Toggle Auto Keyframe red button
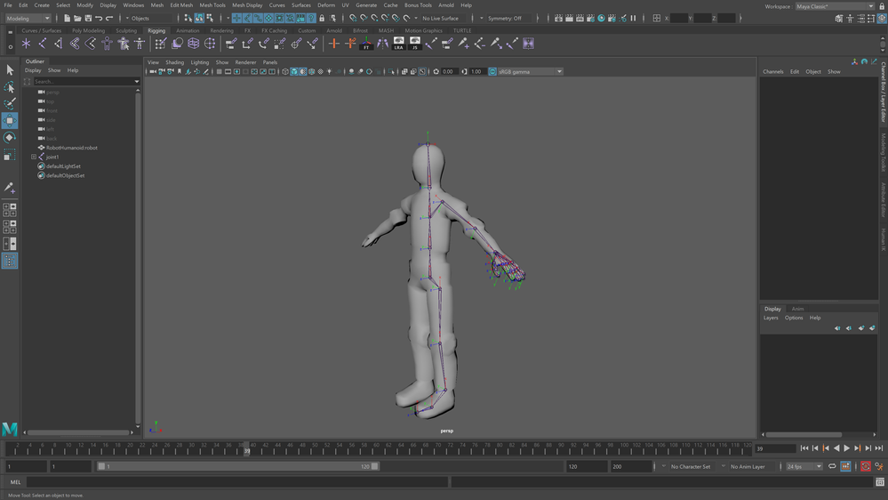This screenshot has height=500, width=888. pos(866,466)
